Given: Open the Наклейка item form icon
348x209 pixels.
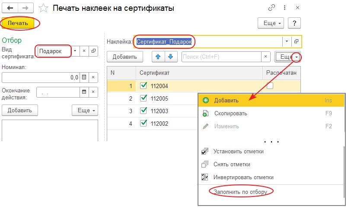Looking at the screenshot, I should [296, 41].
